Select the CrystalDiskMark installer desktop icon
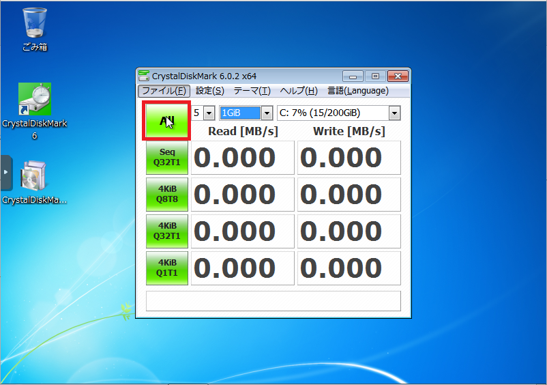The height and width of the screenshot is (385, 547). pyautogui.click(x=34, y=182)
